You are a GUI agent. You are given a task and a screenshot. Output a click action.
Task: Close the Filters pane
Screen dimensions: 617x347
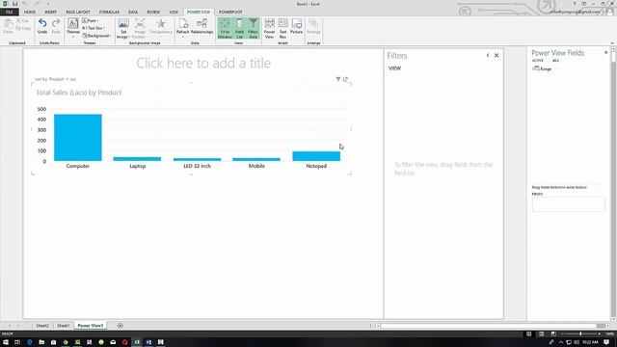pyautogui.click(x=496, y=56)
